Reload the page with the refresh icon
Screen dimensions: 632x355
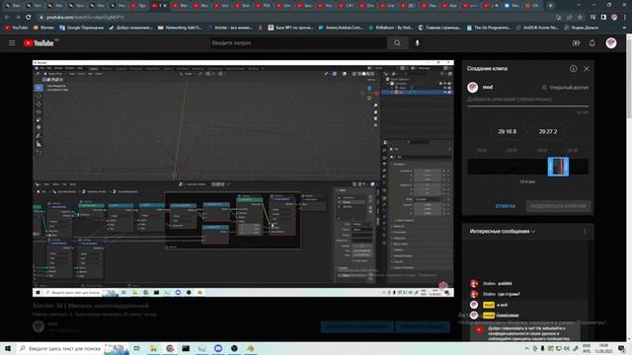tap(29, 18)
